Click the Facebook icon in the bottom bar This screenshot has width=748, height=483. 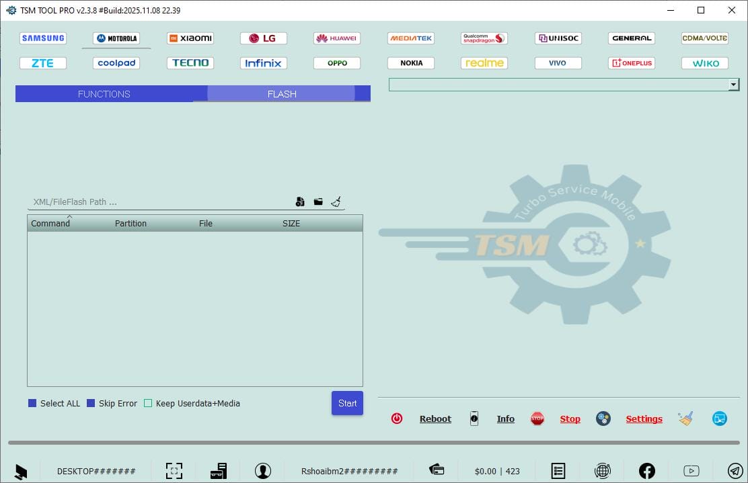[646, 470]
